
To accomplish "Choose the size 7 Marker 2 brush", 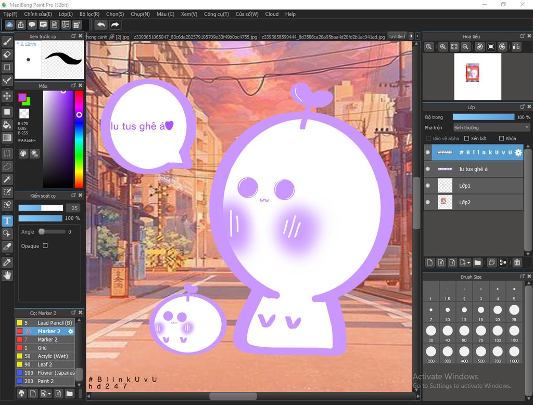I will [x=45, y=339].
